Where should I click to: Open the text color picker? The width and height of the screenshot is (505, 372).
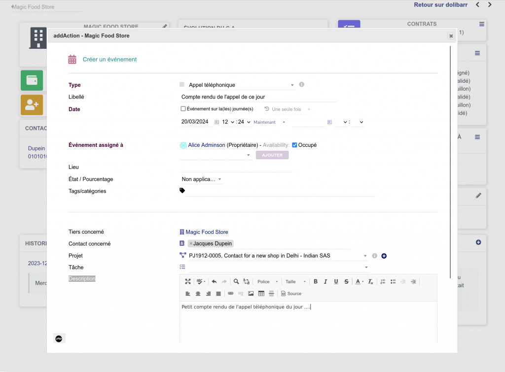(359, 282)
